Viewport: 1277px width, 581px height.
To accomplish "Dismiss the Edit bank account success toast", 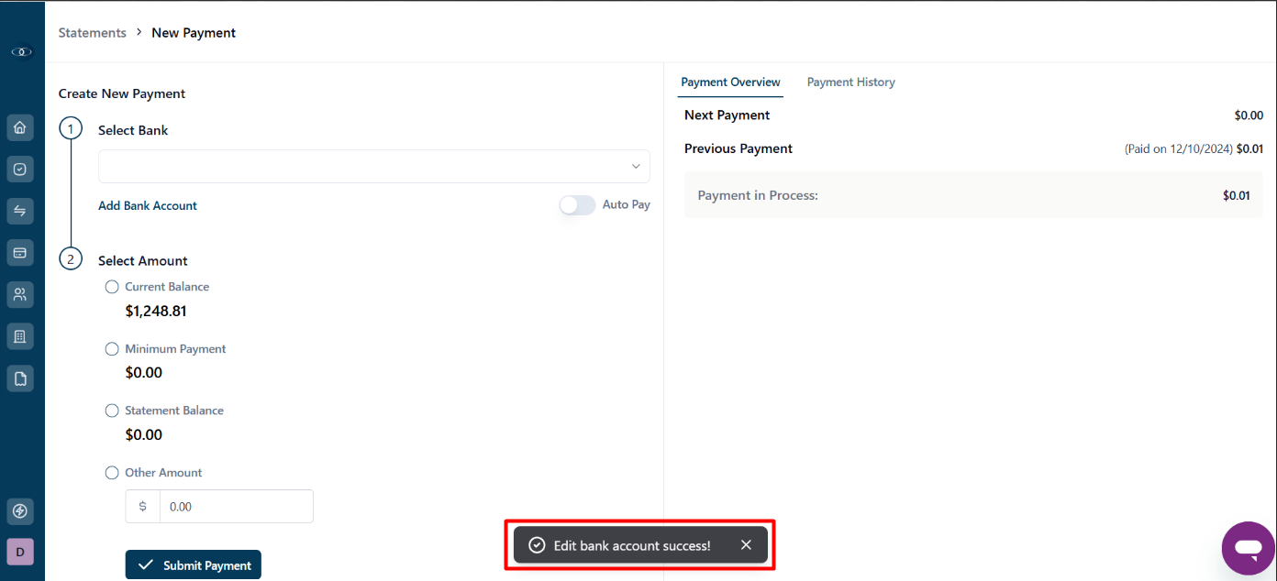I will point(746,545).
